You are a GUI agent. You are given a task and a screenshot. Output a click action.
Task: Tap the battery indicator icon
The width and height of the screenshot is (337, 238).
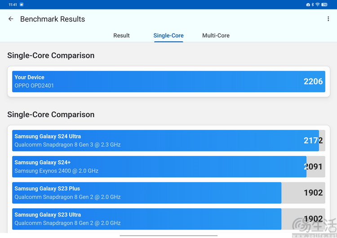click(324, 4)
